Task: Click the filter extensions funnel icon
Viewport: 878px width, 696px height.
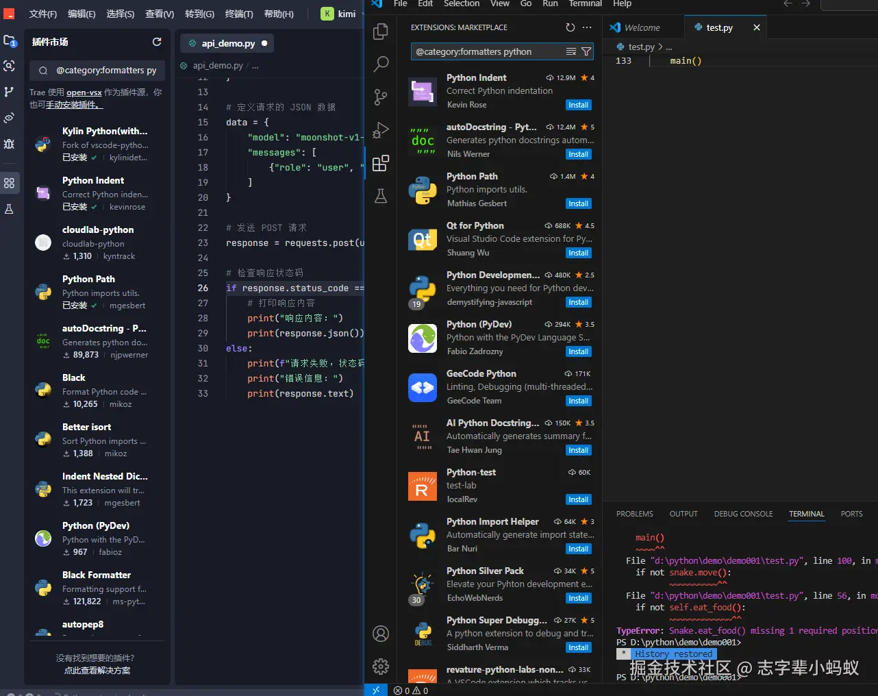Action: [x=586, y=51]
